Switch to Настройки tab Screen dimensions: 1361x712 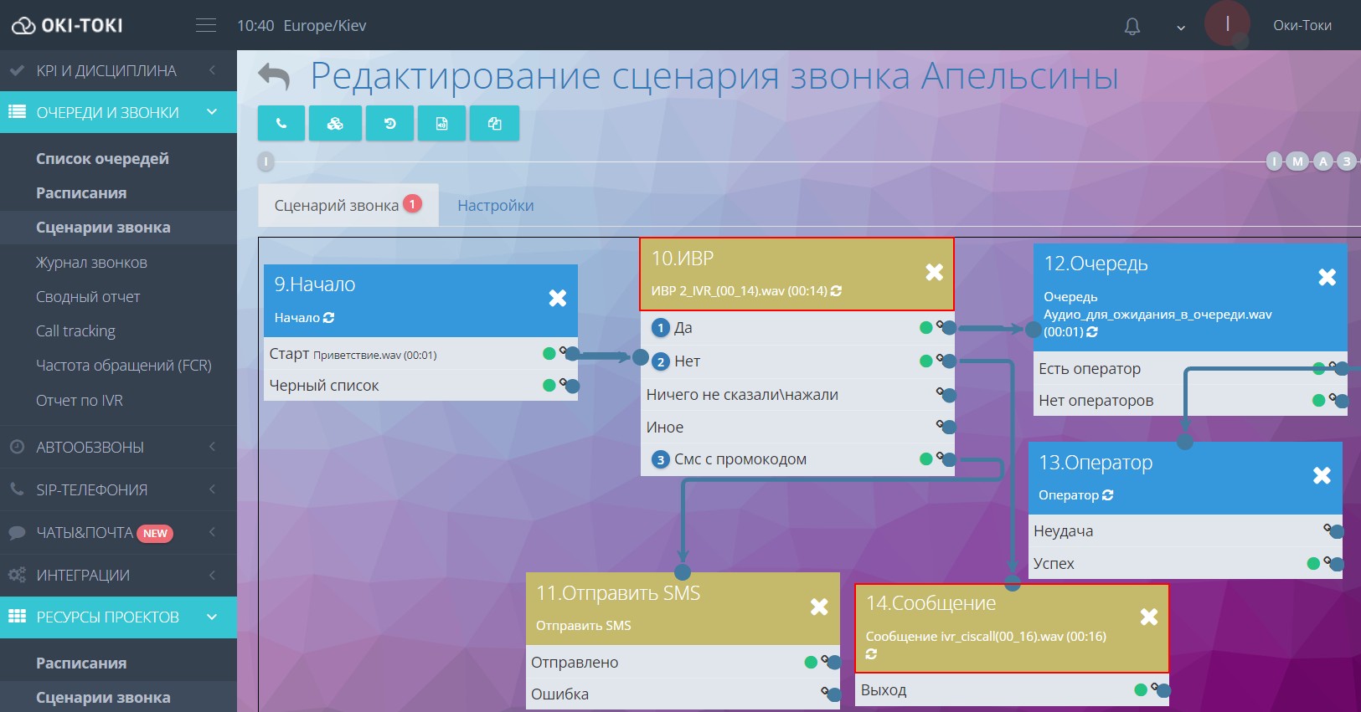click(496, 205)
